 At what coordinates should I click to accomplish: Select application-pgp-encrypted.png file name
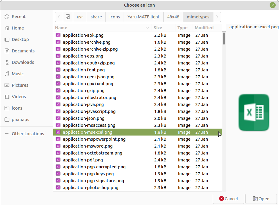[x=94, y=167]
